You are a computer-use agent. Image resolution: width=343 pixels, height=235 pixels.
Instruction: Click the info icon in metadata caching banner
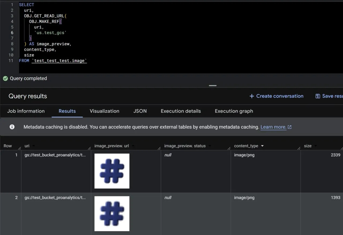[12, 127]
